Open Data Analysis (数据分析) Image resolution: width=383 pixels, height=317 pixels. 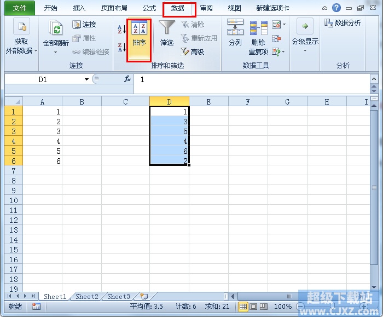point(343,23)
